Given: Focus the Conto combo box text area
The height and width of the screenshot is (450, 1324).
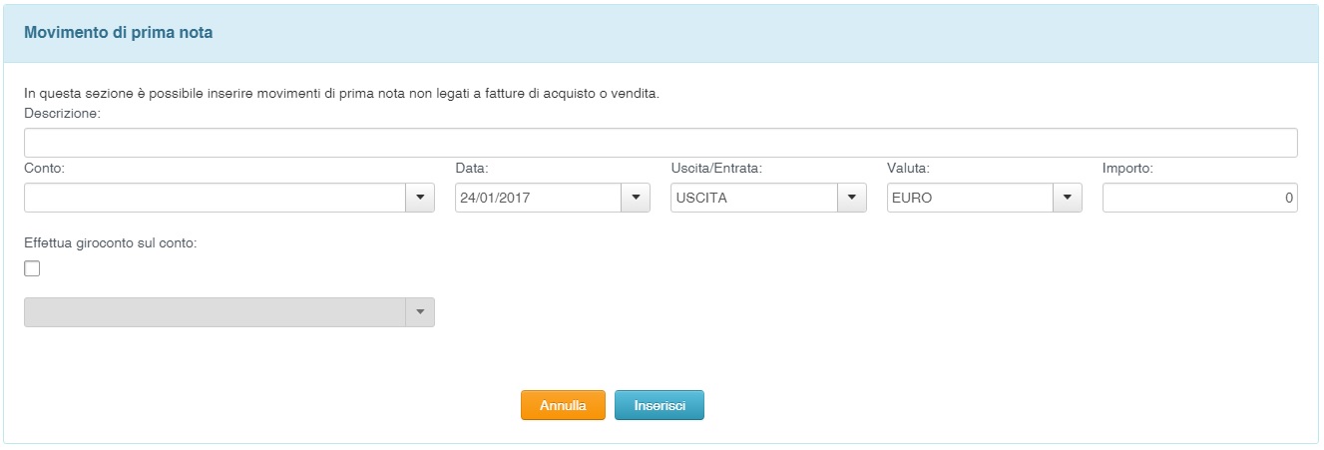Looking at the screenshot, I should click(215, 198).
